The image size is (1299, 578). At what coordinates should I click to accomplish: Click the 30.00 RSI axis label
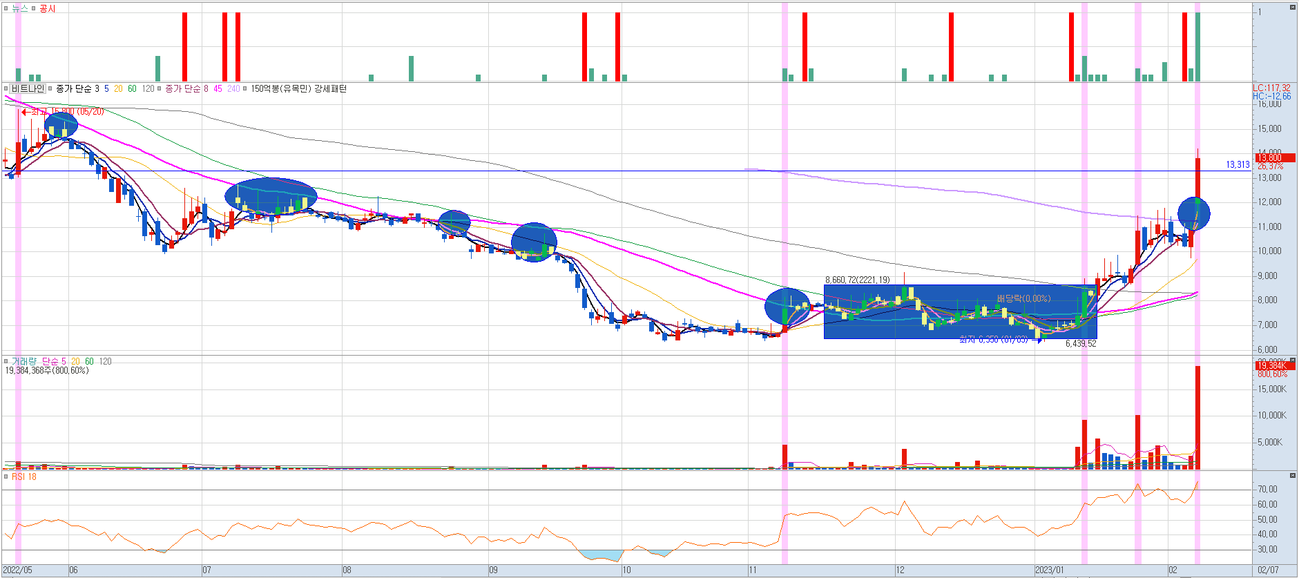1267,549
